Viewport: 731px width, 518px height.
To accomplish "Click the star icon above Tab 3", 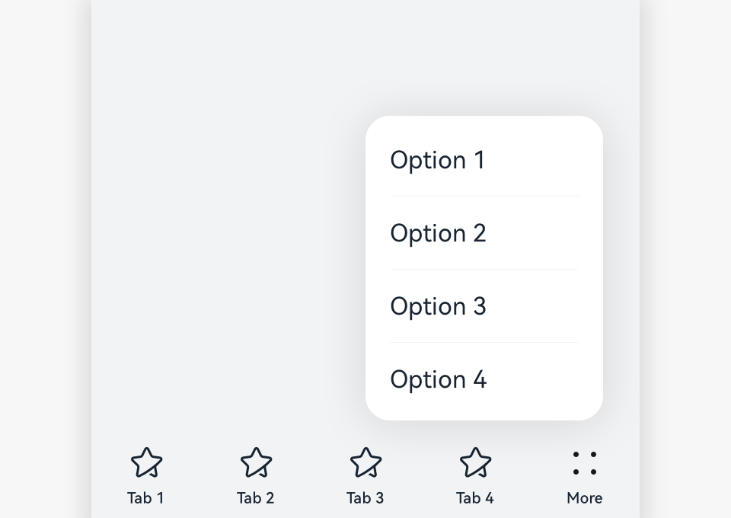I will (365, 462).
